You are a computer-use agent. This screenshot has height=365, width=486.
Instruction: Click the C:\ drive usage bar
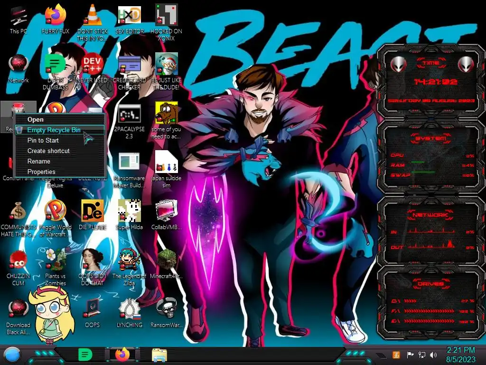(x=410, y=301)
